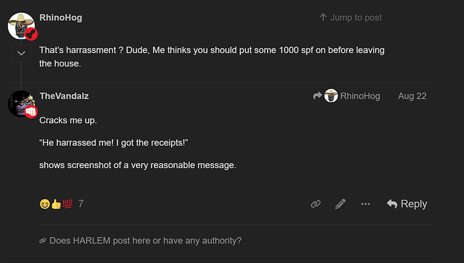Edit the post with pencil icon
Image resolution: width=464 pixels, height=263 pixels.
tap(340, 204)
